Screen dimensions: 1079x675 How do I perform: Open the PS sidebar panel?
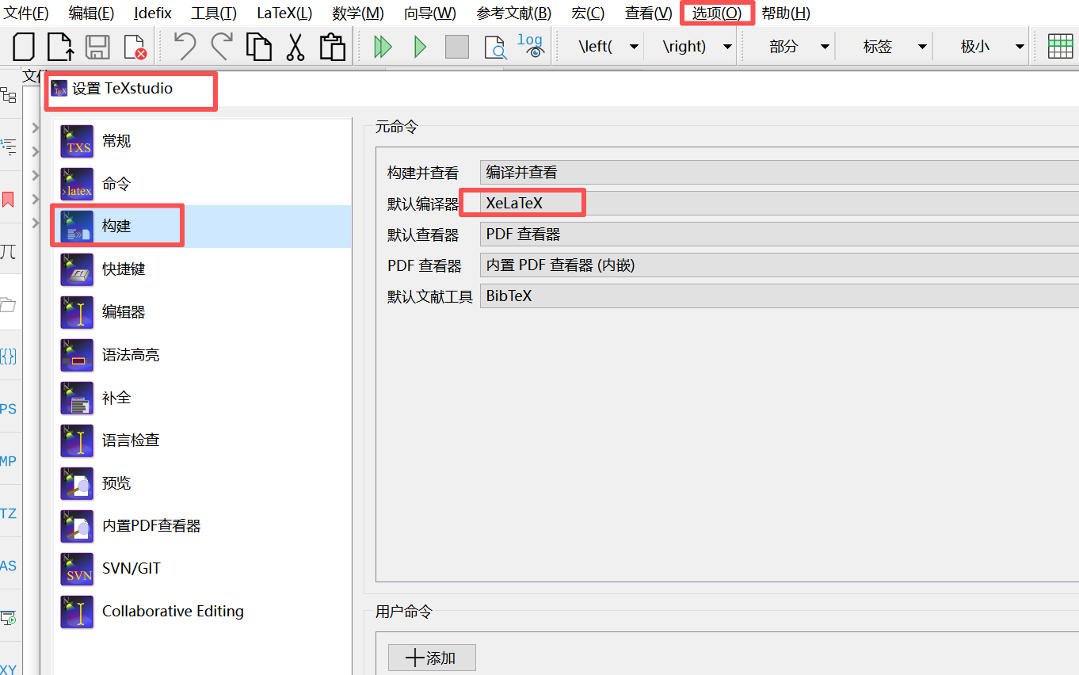coord(9,409)
